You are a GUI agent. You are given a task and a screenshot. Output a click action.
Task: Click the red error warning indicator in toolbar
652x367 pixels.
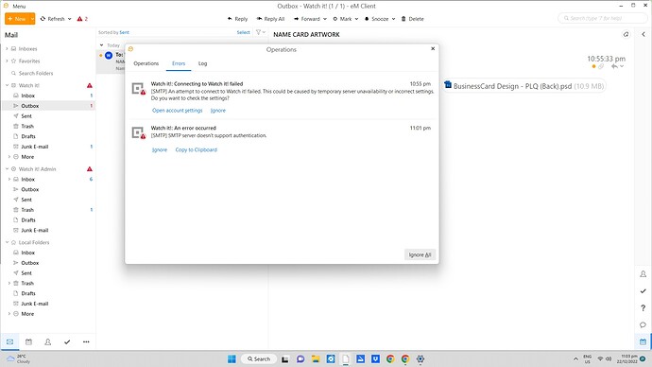click(82, 19)
